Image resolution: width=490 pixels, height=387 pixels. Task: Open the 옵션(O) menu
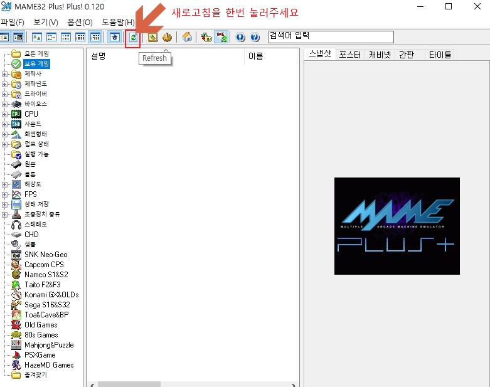[x=80, y=22]
